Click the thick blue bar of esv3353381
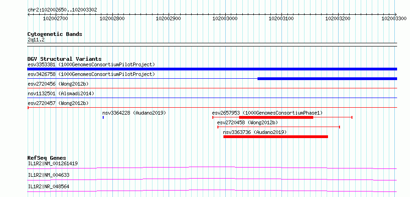410x197 pixels. [x=212, y=69]
